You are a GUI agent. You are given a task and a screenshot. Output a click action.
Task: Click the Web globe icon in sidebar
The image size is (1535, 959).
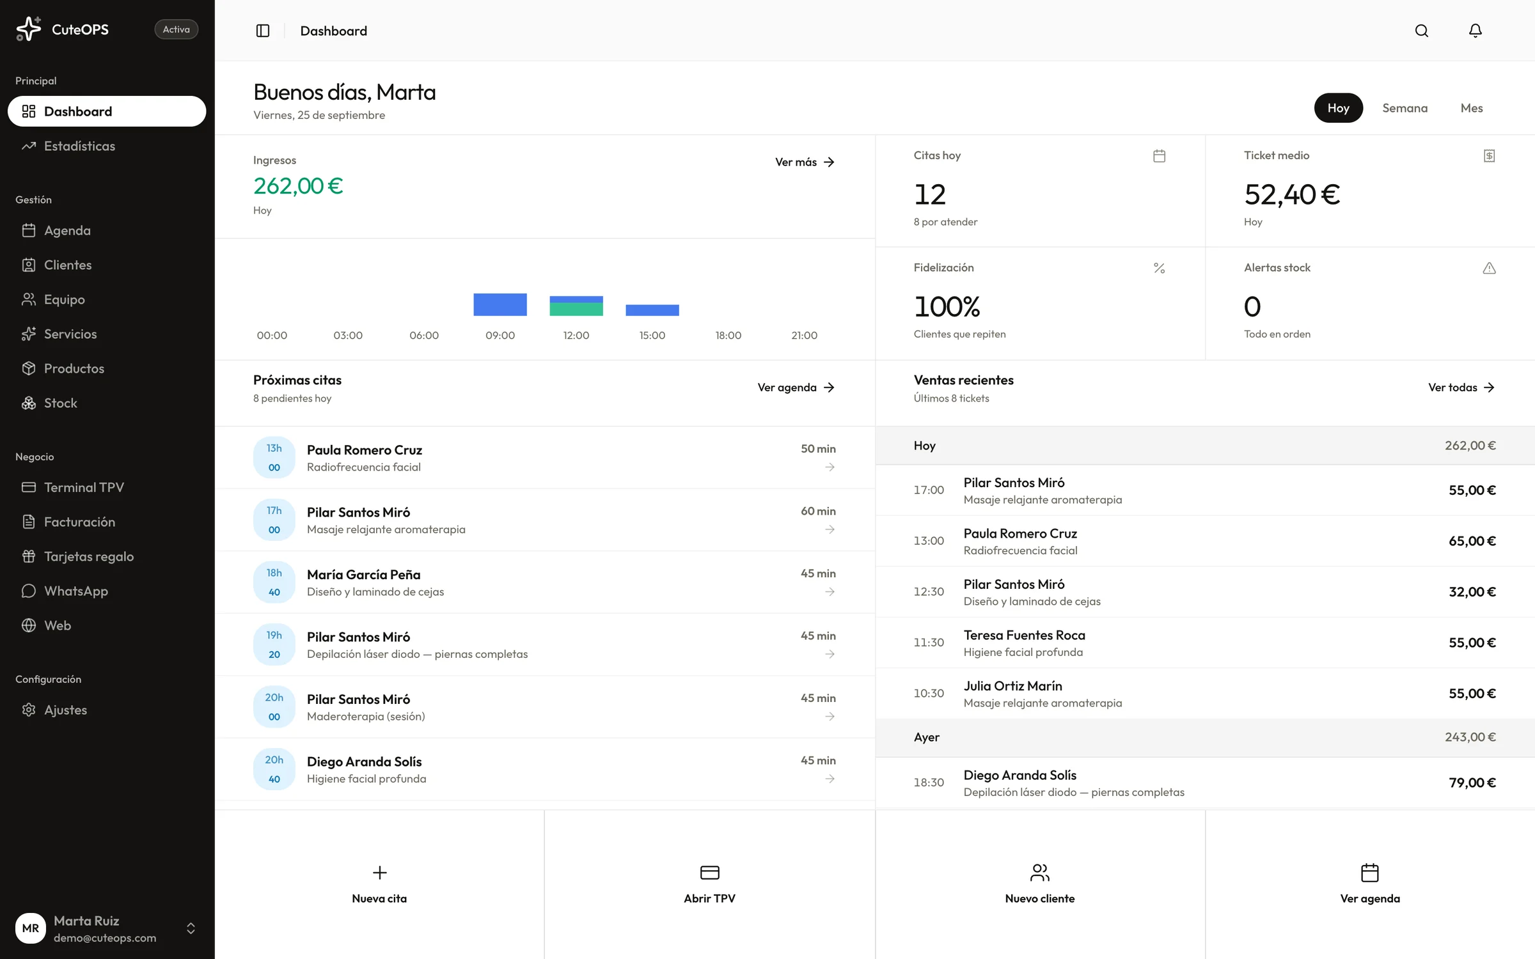tap(29, 625)
